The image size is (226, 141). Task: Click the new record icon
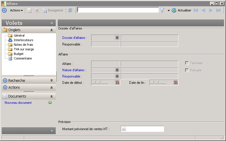coord(29,10)
